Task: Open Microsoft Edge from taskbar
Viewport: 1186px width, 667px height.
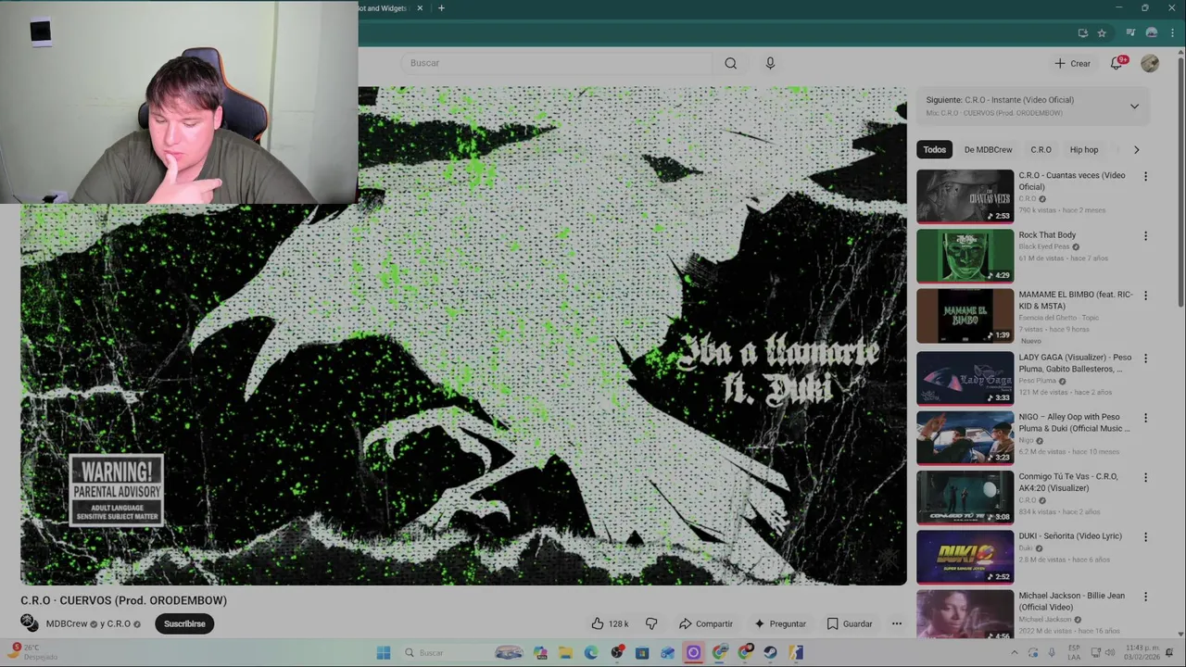Action: [x=591, y=652]
